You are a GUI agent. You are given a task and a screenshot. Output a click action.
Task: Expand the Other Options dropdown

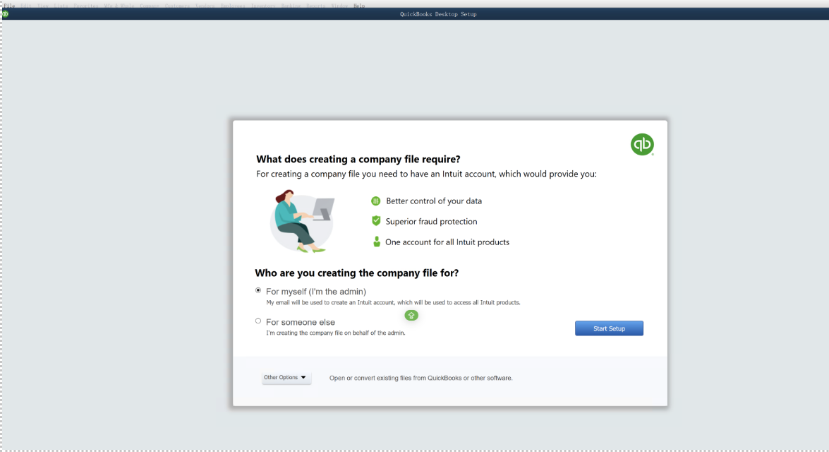(286, 377)
